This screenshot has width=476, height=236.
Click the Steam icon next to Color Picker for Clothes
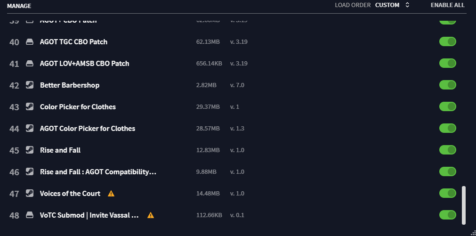[x=30, y=107]
